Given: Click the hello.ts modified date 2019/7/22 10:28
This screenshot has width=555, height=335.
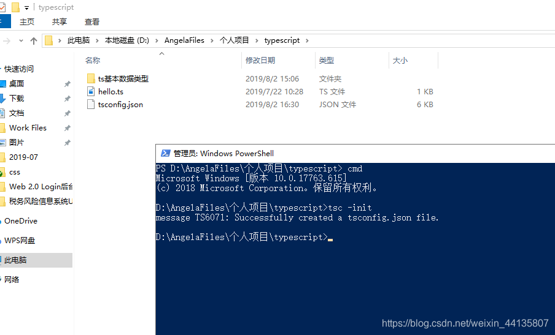Looking at the screenshot, I should tap(274, 92).
